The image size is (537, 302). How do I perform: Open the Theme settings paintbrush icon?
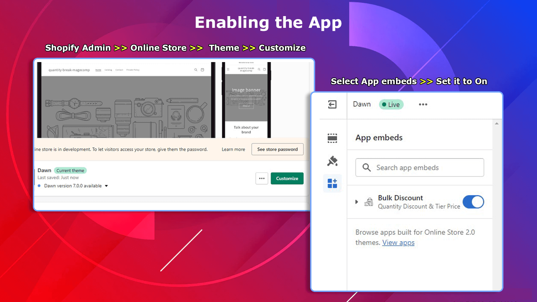pyautogui.click(x=332, y=161)
